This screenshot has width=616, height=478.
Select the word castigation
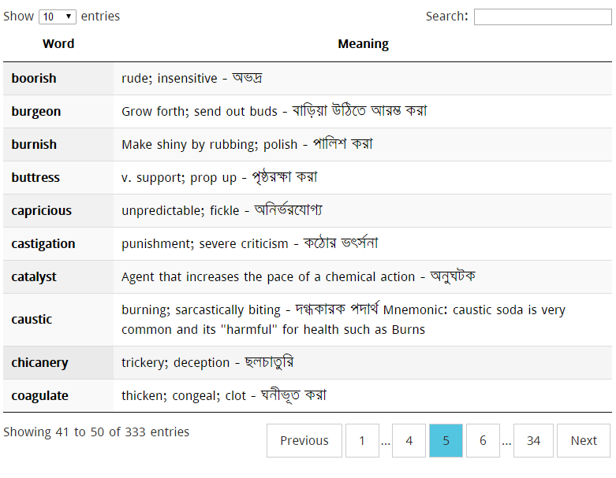coord(43,243)
